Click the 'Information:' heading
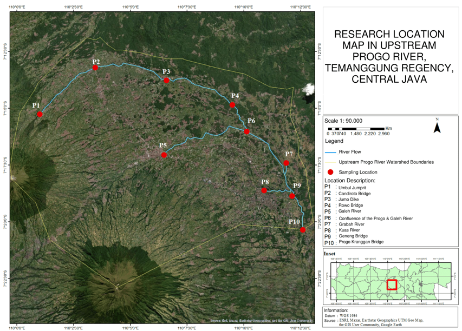This screenshot has height=331, width=462. 336,310
